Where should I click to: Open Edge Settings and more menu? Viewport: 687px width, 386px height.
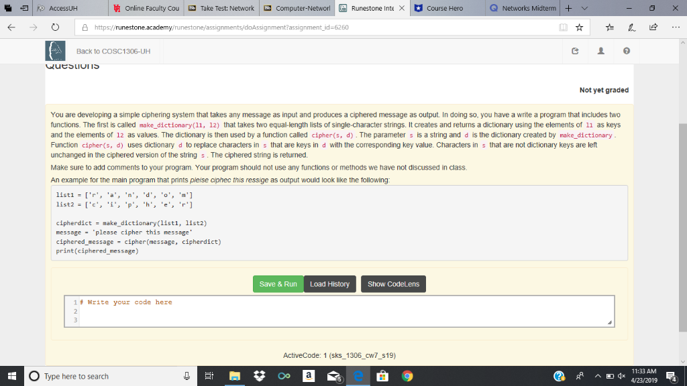[x=676, y=27]
